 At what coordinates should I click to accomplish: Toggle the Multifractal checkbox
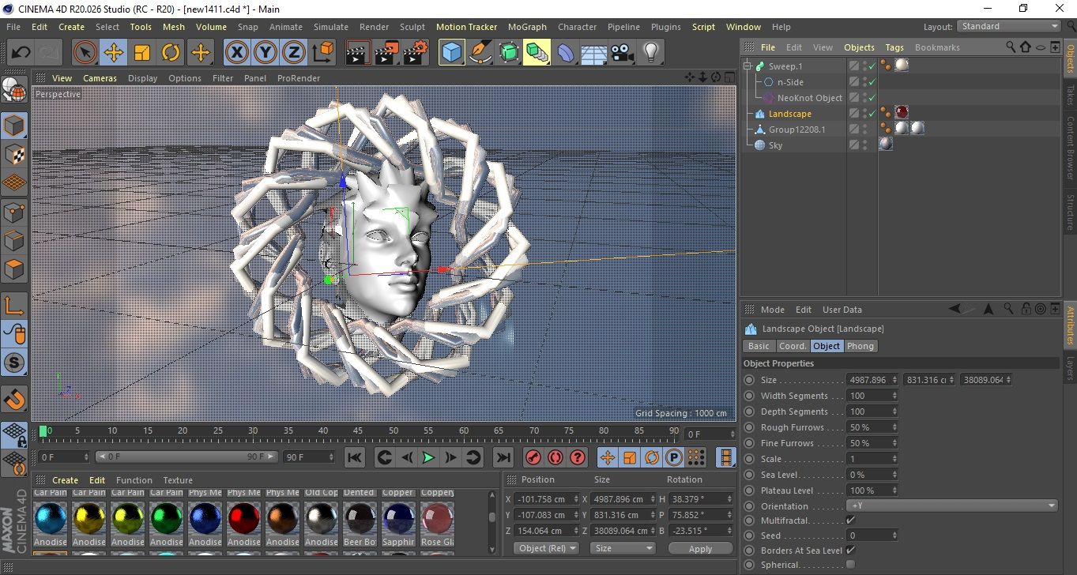pyautogui.click(x=850, y=521)
